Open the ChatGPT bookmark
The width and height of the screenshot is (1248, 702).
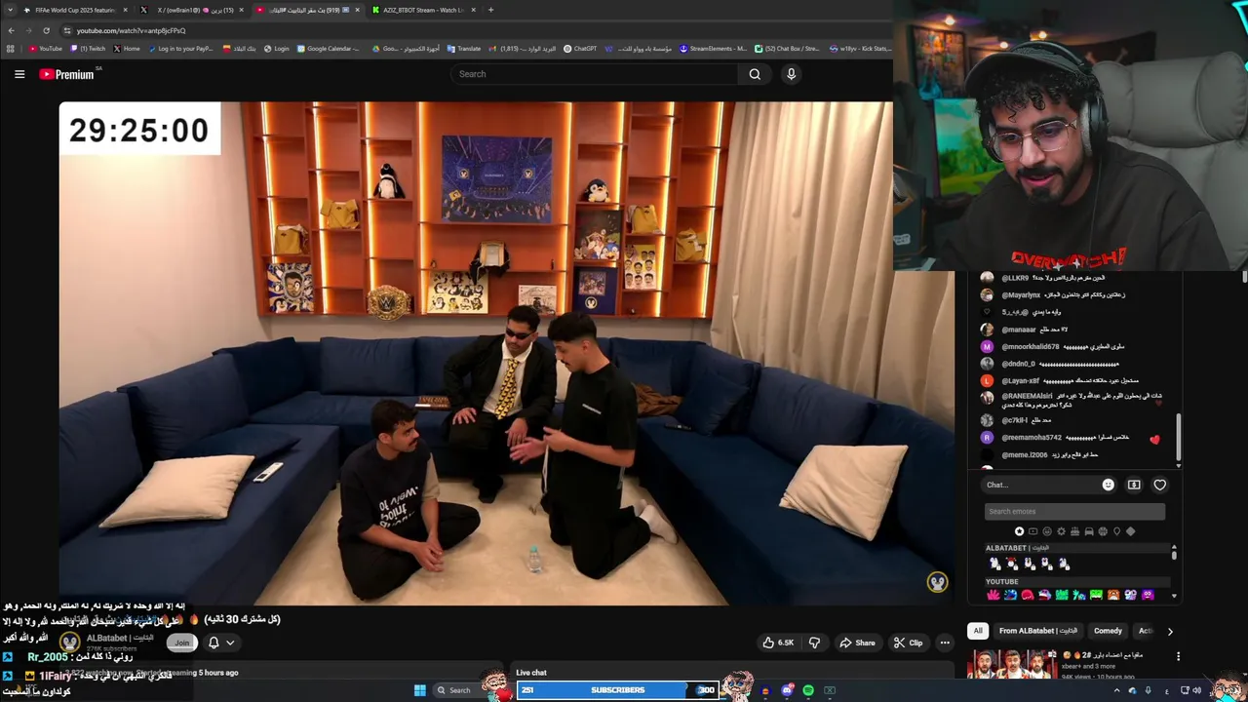coord(580,49)
